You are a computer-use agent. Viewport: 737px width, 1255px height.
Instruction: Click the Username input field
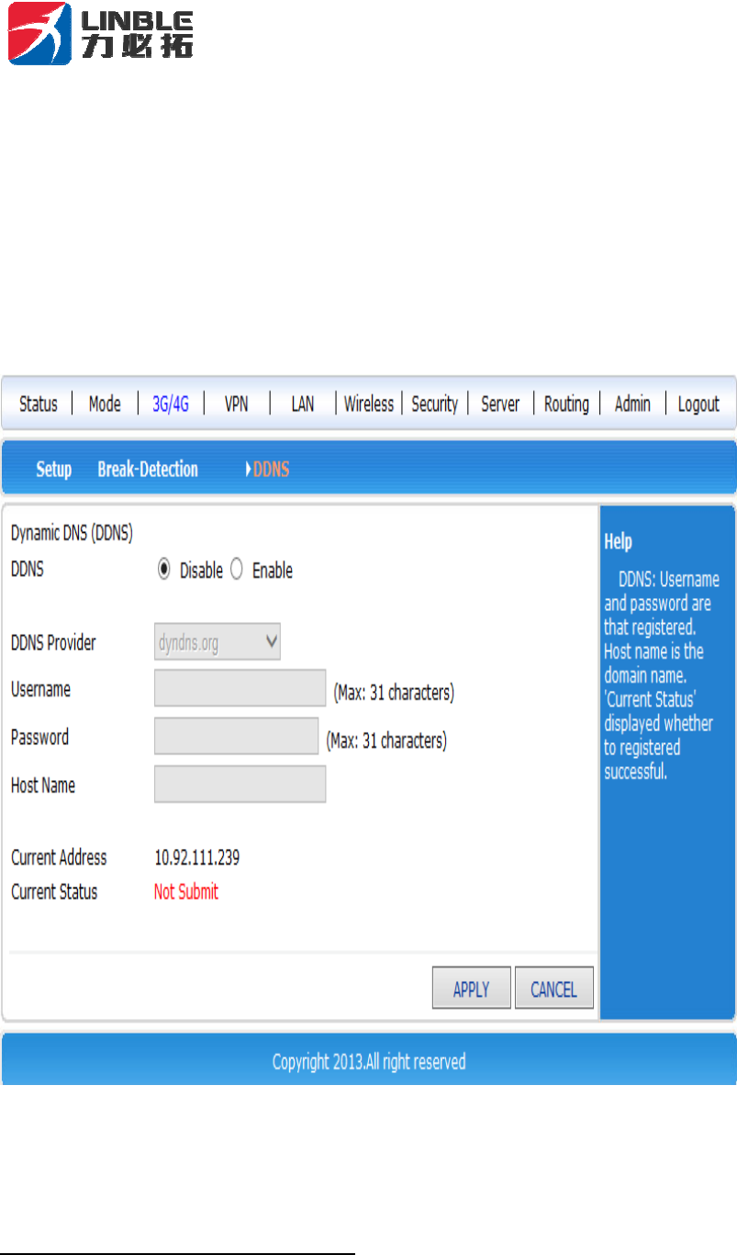pyautogui.click(x=240, y=688)
